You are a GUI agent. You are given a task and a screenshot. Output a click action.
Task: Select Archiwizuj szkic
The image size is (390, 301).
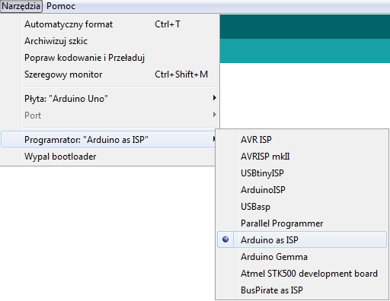tap(110, 41)
